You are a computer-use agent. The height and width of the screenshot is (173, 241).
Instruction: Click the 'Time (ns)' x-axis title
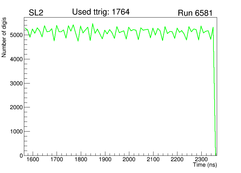[x=205, y=165]
